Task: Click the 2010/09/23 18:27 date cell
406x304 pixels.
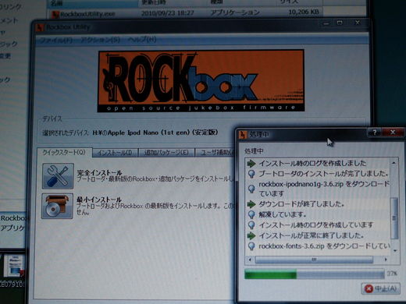Action: coord(168,13)
